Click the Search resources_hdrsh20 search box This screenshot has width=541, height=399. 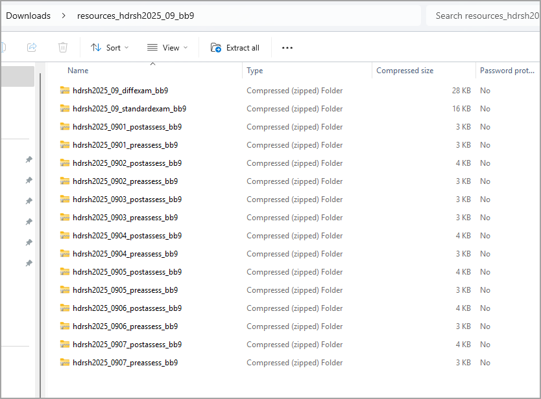483,16
